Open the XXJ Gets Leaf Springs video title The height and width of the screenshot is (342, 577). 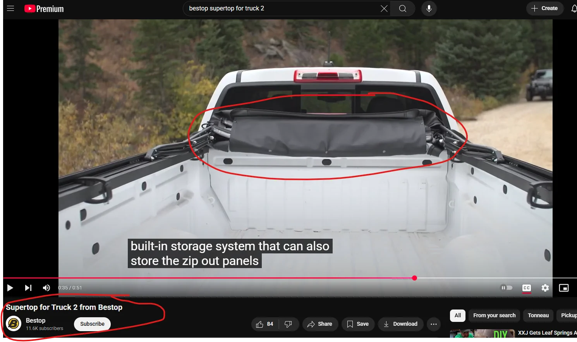(x=547, y=333)
